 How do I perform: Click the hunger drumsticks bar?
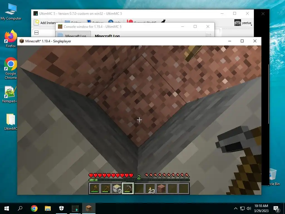tap(167, 176)
